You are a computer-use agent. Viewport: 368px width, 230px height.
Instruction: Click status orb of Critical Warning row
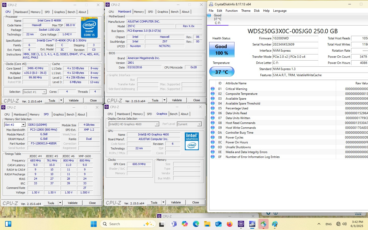pos(213,89)
